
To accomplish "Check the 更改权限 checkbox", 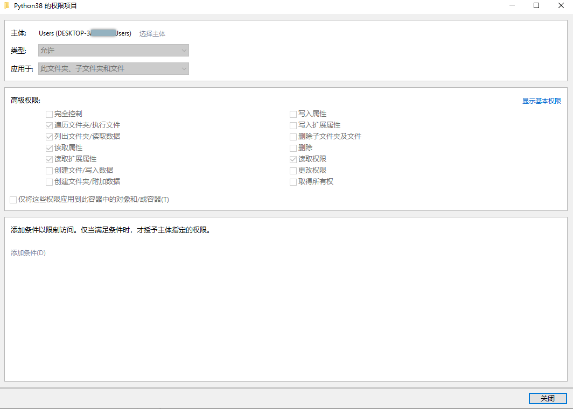I will pyautogui.click(x=293, y=171).
